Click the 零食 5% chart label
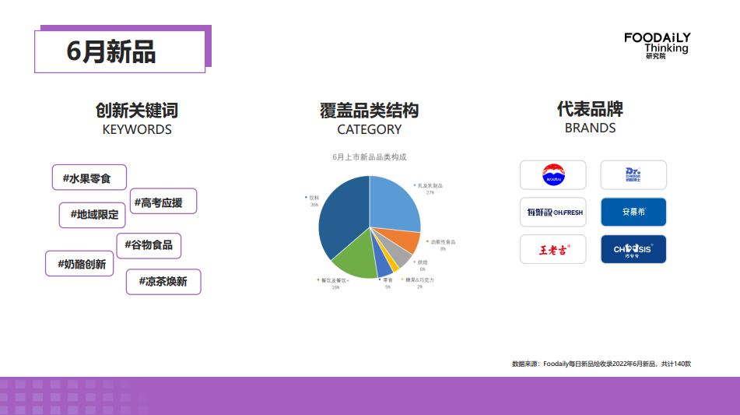Screen dimensions: 740x415 pyautogui.click(x=386, y=283)
